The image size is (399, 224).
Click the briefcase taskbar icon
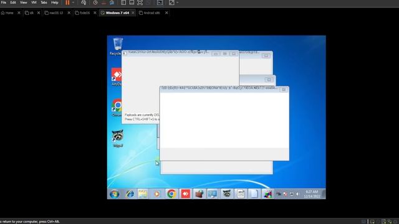click(x=199, y=194)
